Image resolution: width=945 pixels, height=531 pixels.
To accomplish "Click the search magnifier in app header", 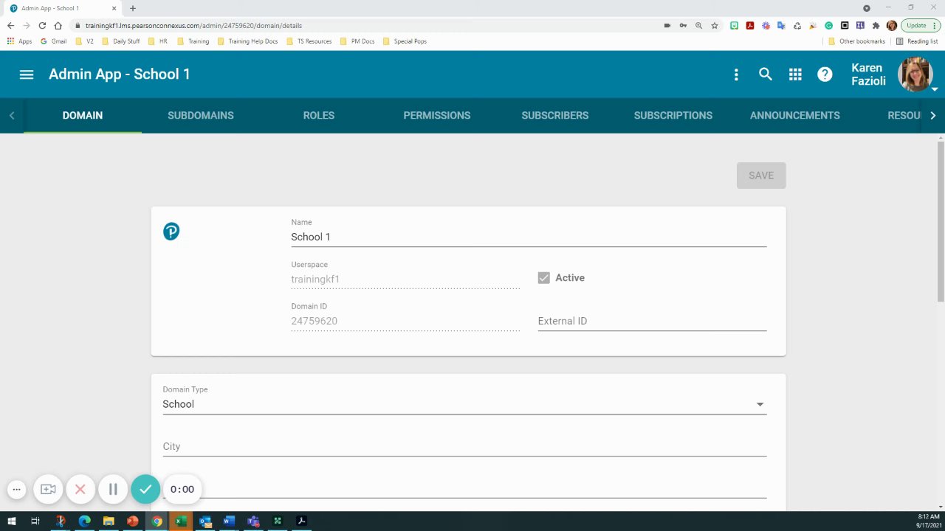I will 766,74.
